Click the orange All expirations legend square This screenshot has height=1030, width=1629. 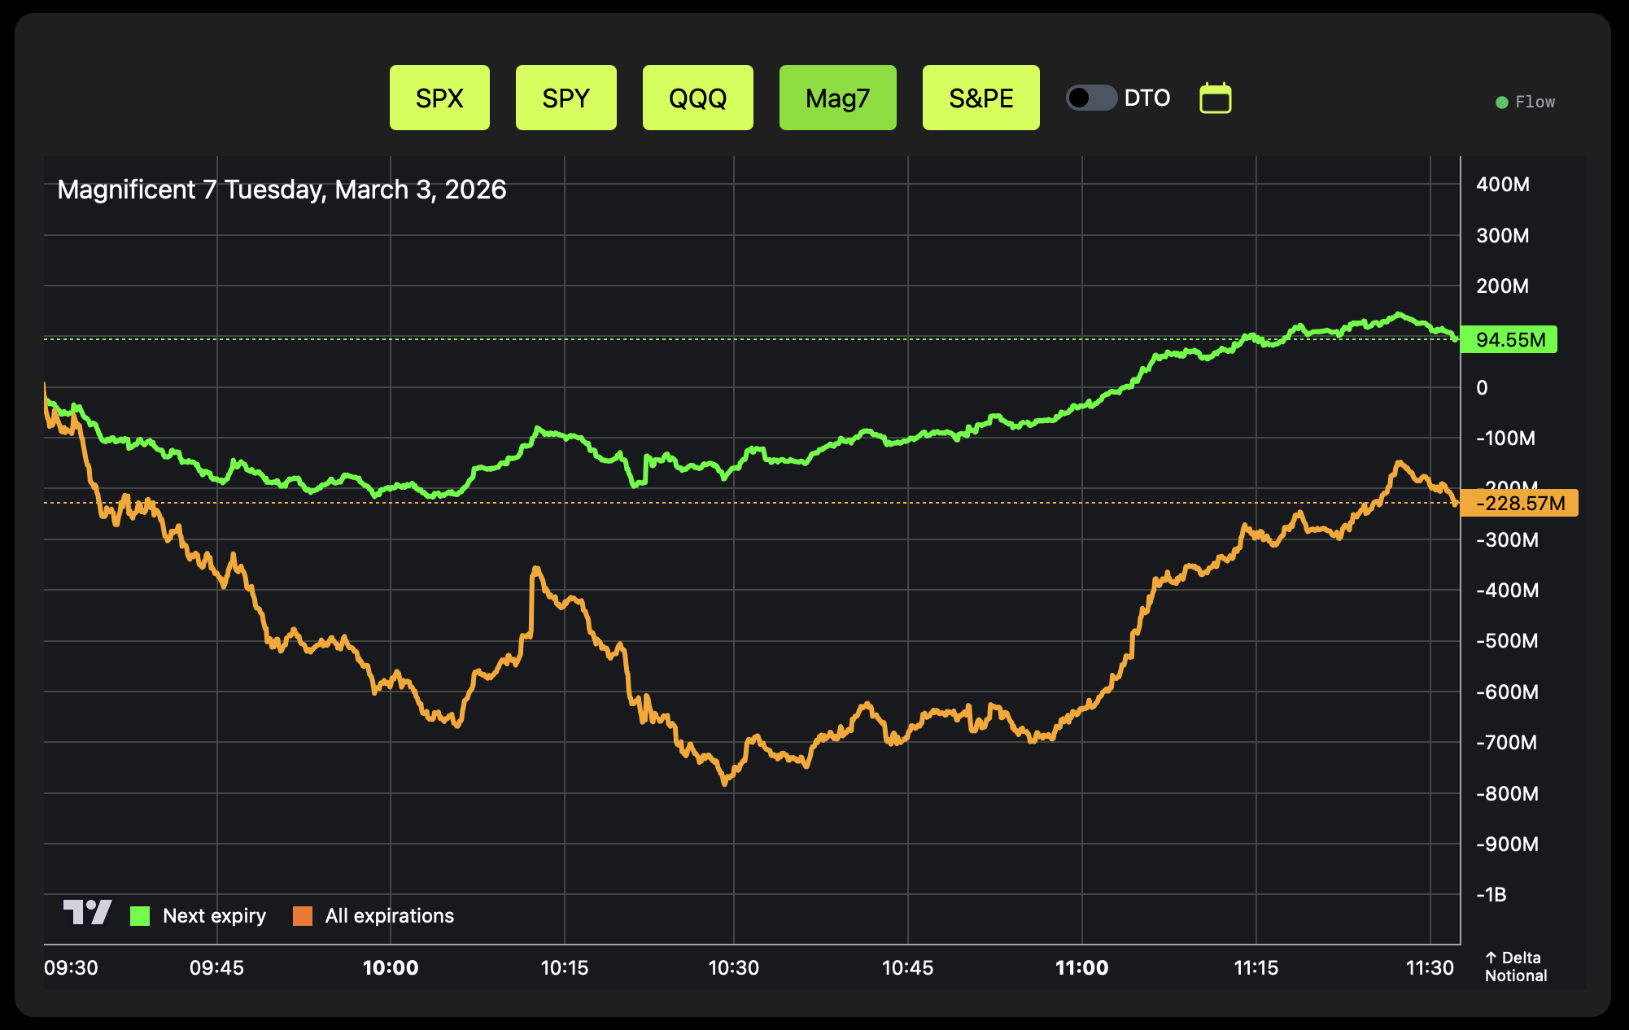303,916
